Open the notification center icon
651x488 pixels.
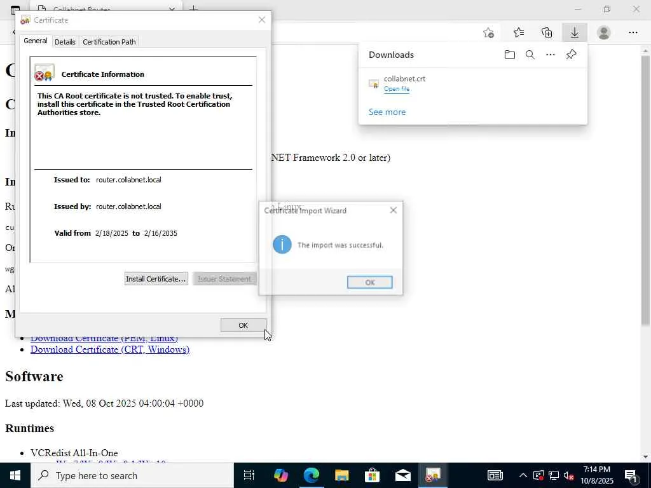pos(631,475)
